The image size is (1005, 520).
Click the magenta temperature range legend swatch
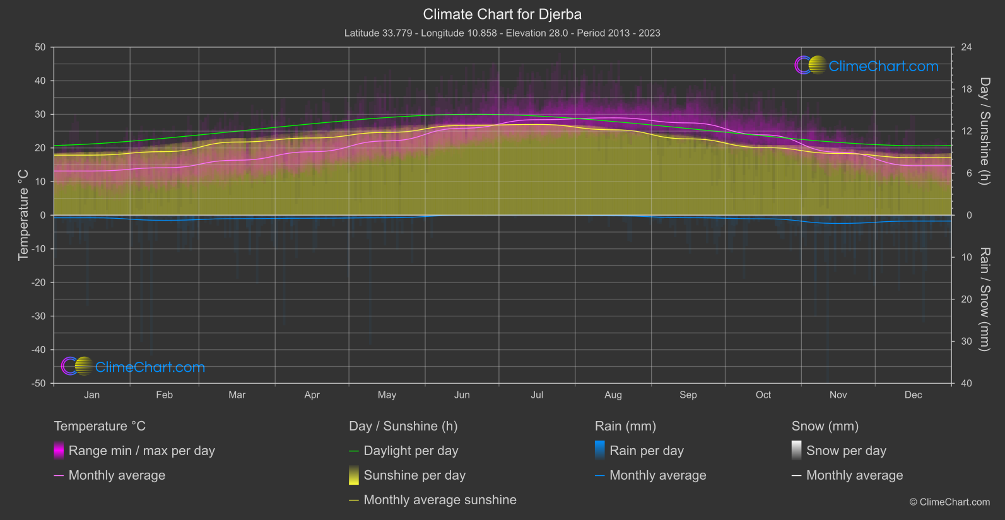[59, 451]
